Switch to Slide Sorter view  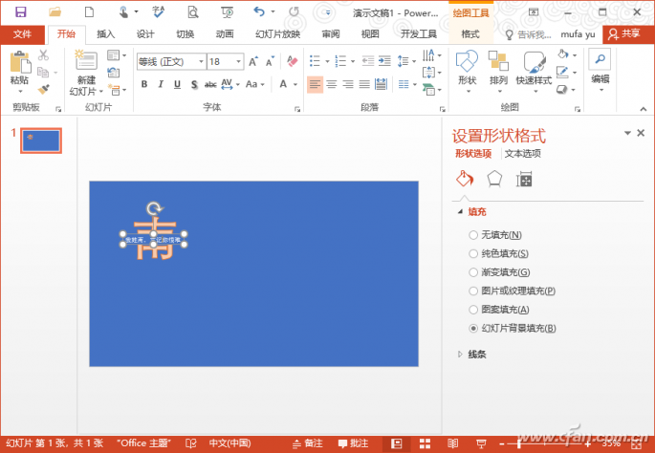point(425,443)
